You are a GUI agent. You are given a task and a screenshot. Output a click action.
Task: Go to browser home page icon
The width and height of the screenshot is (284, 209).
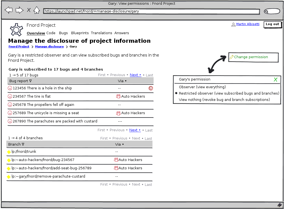(36, 10)
